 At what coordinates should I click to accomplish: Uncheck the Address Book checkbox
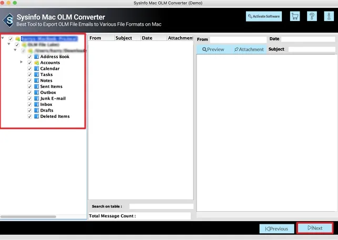(30, 57)
